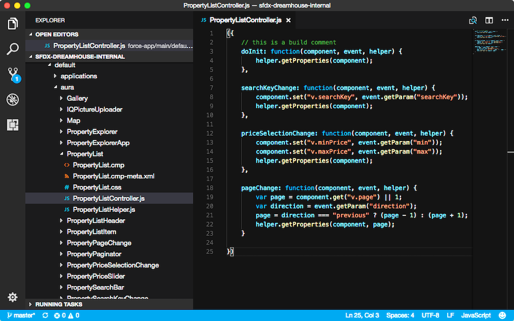Open the Debug view icon
Screen dimensions: 514x321
click(12, 99)
